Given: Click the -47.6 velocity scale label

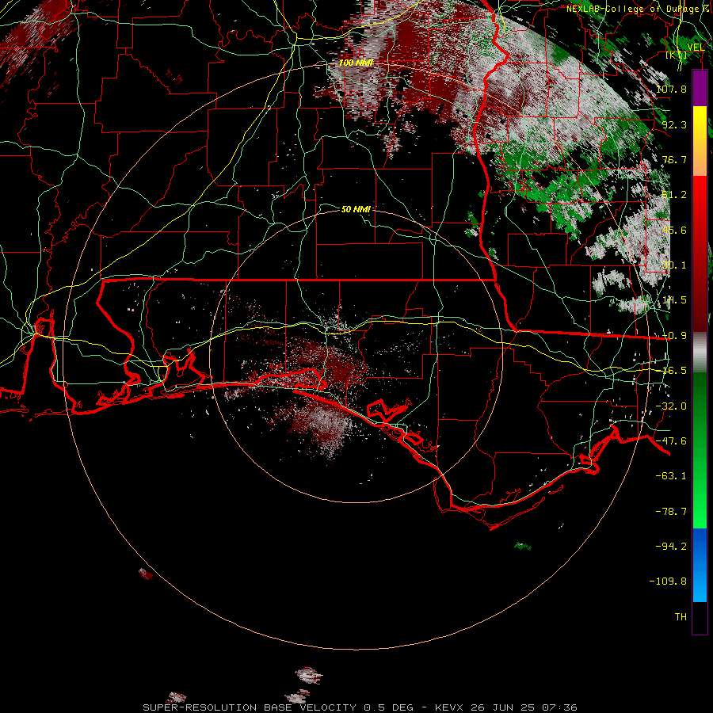Looking at the screenshot, I should (x=671, y=441).
